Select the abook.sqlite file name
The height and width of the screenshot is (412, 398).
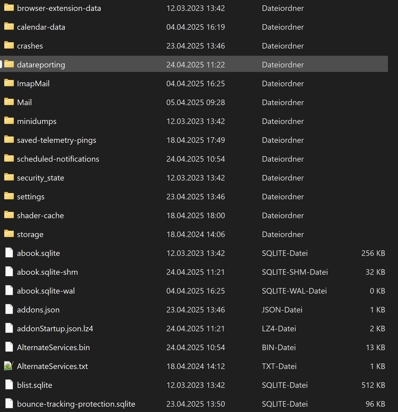coord(38,253)
